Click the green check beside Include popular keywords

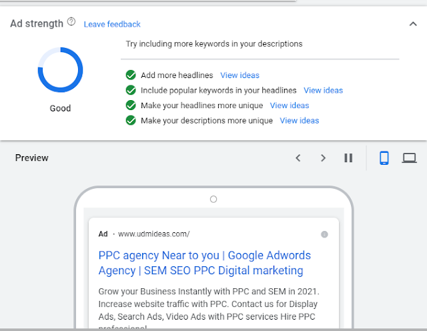coord(131,90)
